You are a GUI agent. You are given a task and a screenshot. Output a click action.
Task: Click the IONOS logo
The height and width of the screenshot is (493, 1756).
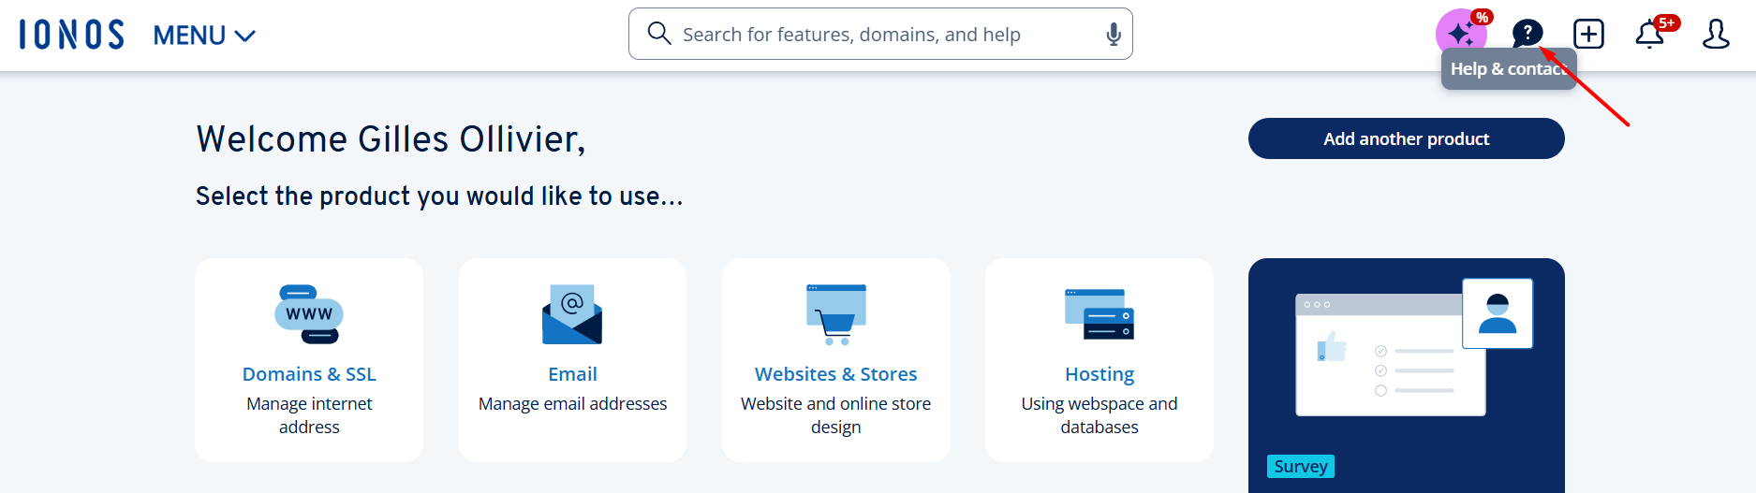(x=71, y=35)
